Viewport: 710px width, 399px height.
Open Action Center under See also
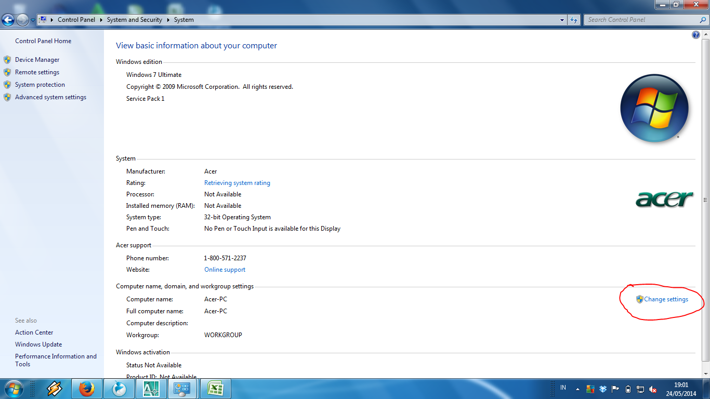coord(34,332)
